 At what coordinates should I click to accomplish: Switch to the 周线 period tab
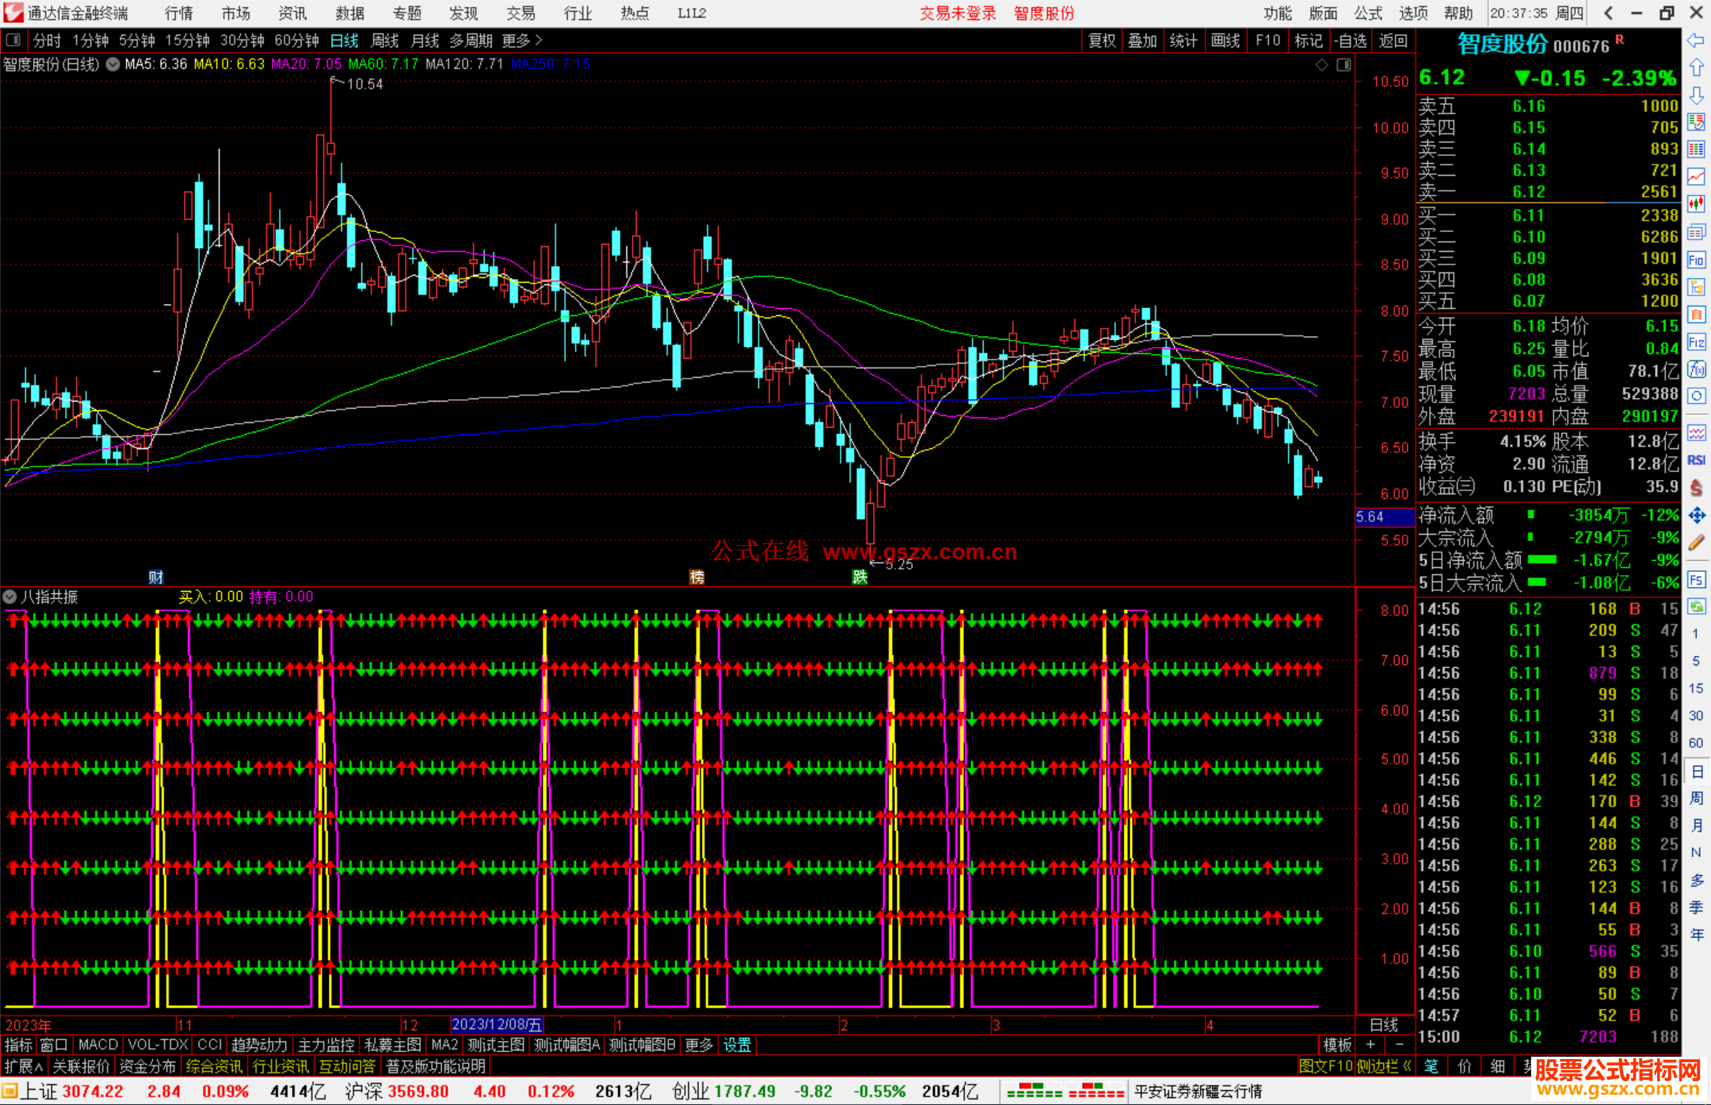click(x=385, y=40)
